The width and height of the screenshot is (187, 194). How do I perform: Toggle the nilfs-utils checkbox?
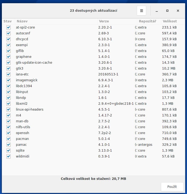(x=8, y=127)
